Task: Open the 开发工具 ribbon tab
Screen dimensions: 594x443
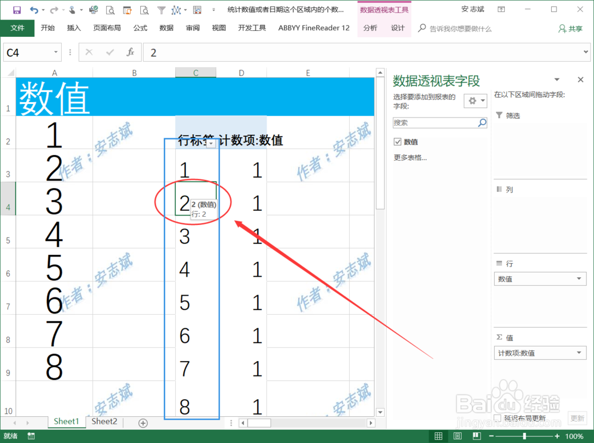Action: click(x=252, y=28)
